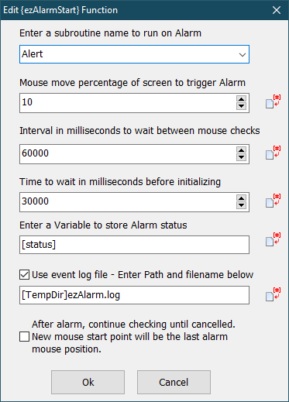Close the Edit ezAlarmStart Function dialog
Image resolution: width=289 pixels, height=402 pixels.
pos(277,10)
